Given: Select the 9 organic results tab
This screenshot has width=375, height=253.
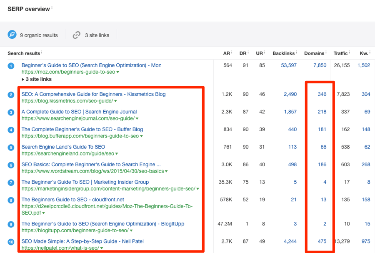Looking at the screenshot, I should pyautogui.click(x=33, y=35).
